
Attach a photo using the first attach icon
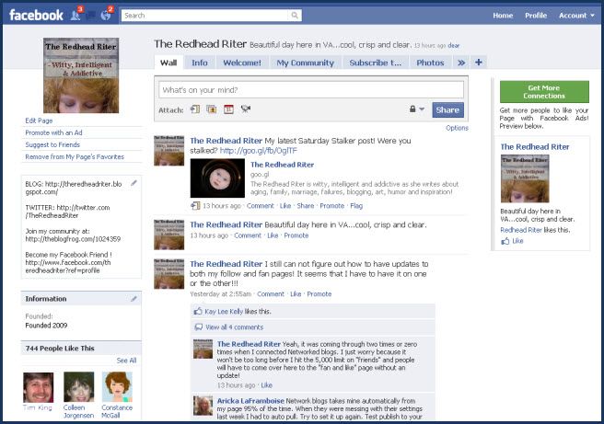tap(195, 109)
